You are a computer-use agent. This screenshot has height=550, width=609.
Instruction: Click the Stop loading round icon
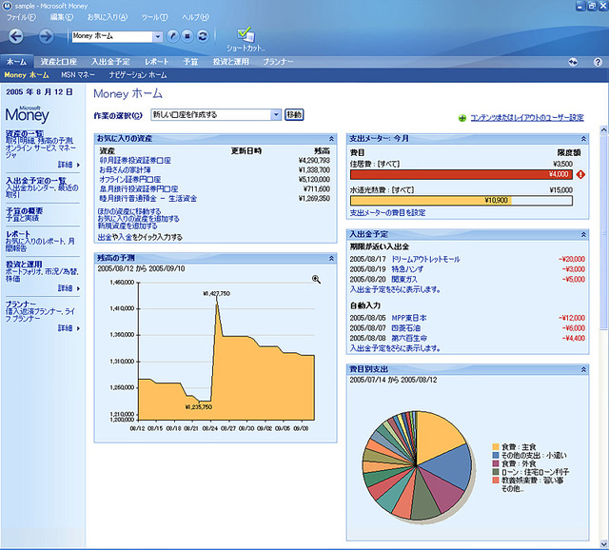pyautogui.click(x=187, y=36)
